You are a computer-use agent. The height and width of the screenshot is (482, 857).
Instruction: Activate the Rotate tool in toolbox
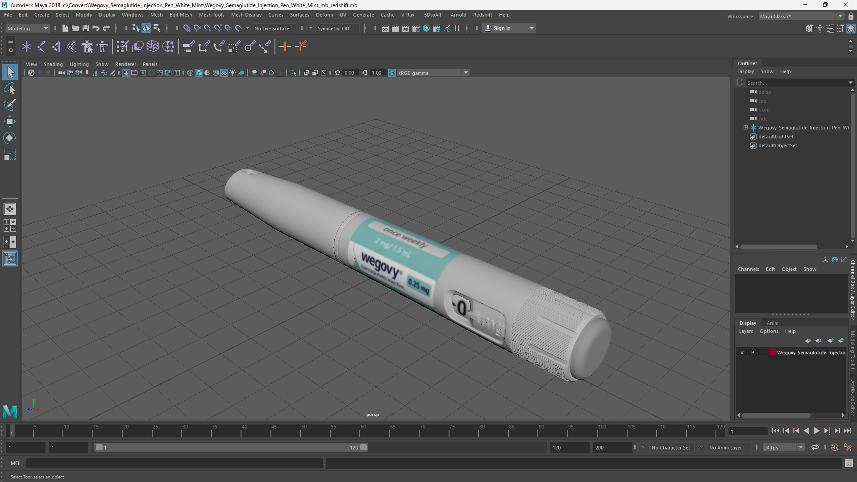tap(10, 138)
